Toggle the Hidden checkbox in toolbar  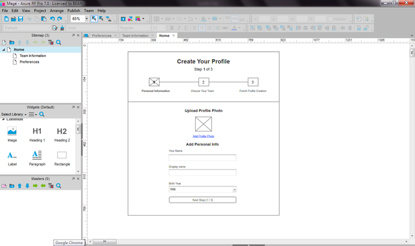point(330,19)
